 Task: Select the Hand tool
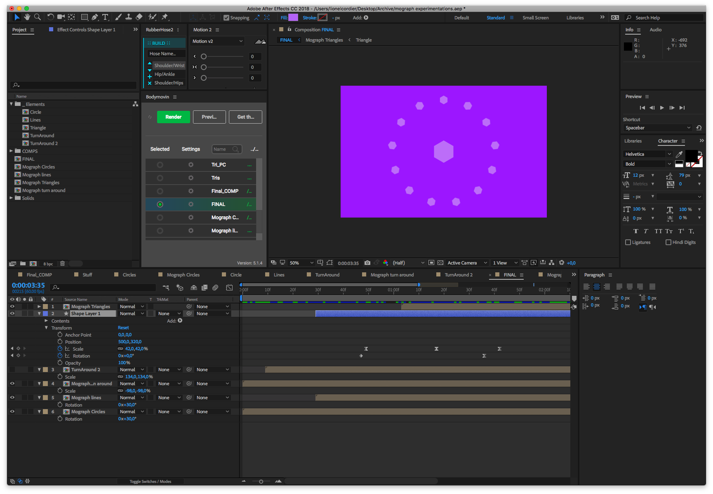[x=27, y=17]
